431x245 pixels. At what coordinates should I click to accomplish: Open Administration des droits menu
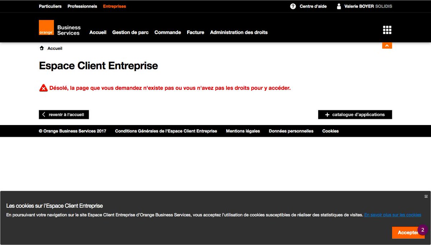coord(239,32)
